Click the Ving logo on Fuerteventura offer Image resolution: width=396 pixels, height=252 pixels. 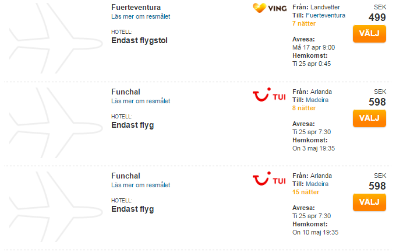[x=270, y=8]
